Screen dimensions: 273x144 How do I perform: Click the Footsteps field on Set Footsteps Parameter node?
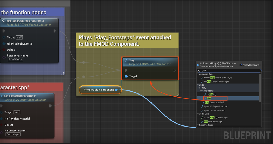(13, 134)
